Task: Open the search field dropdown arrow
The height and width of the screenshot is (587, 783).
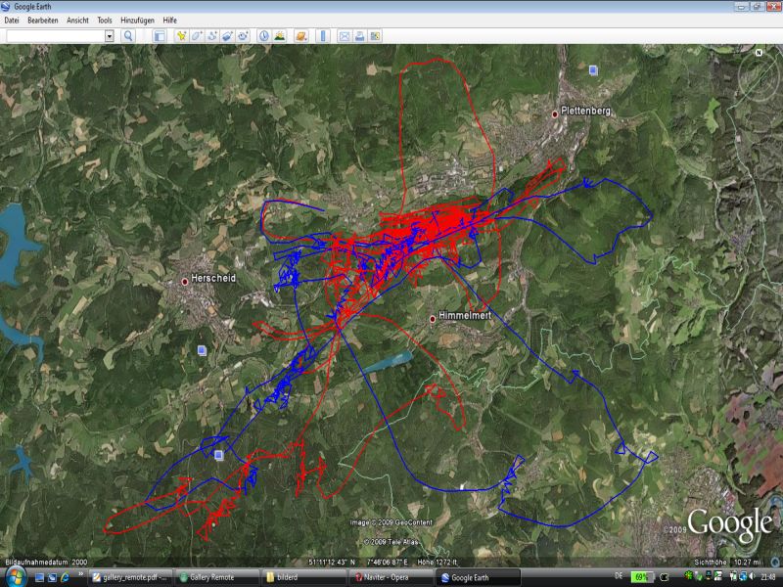Action: pos(109,36)
